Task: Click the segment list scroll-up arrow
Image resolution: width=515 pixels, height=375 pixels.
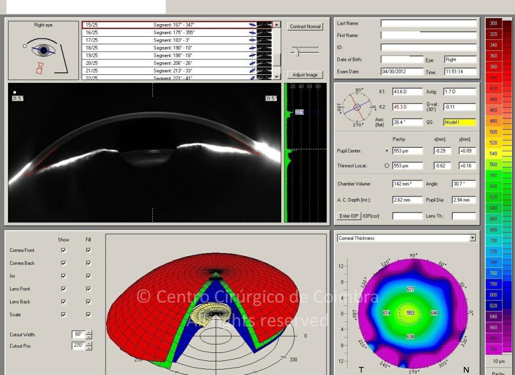Action: pos(277,25)
